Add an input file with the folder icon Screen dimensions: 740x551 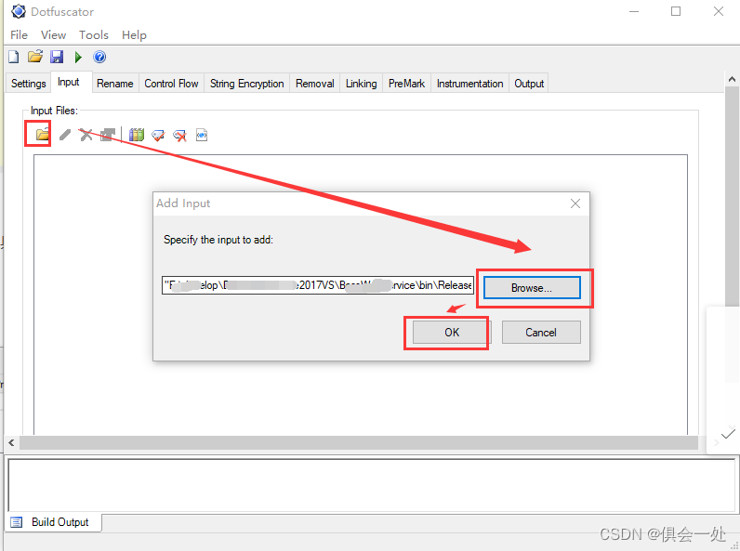(x=43, y=135)
